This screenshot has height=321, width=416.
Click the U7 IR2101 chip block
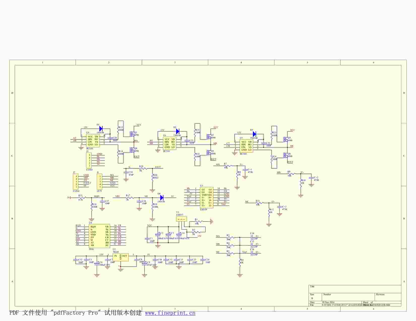coord(246,146)
